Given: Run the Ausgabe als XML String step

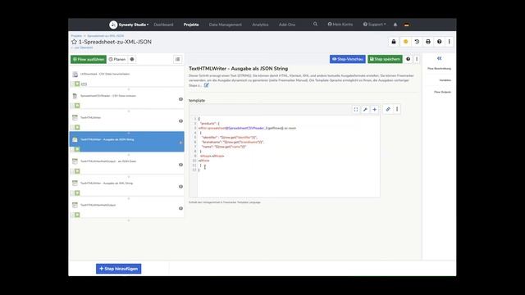Looking at the screenshot, I should (x=77, y=193).
